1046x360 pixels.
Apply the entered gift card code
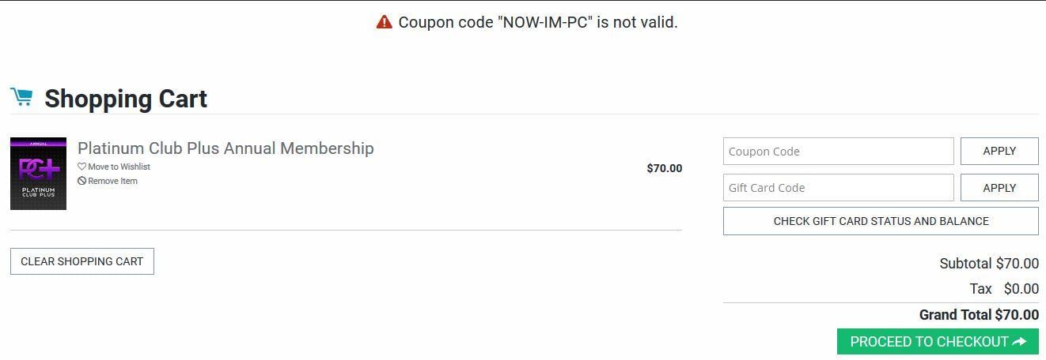pos(999,188)
